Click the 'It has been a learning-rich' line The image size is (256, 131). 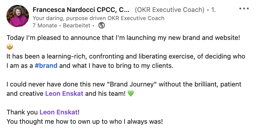point(126,56)
